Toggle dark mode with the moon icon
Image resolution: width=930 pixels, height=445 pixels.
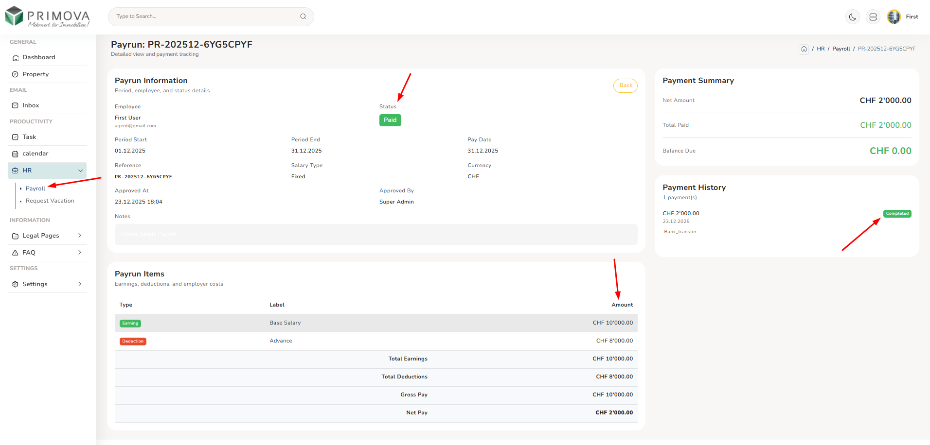[x=852, y=17]
